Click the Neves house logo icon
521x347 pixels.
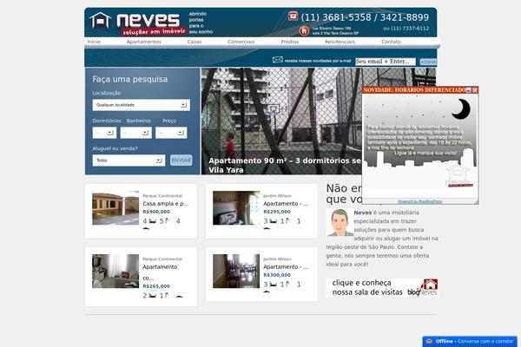100,21
